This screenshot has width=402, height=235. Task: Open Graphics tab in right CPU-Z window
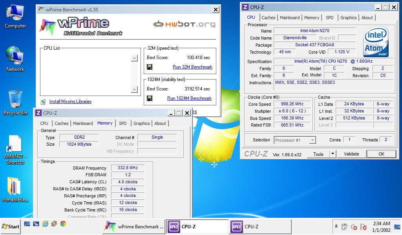(x=349, y=18)
